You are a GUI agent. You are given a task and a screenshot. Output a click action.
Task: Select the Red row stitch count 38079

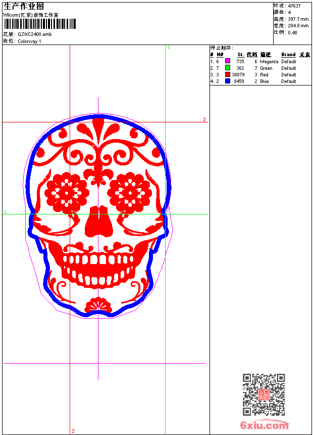point(238,74)
